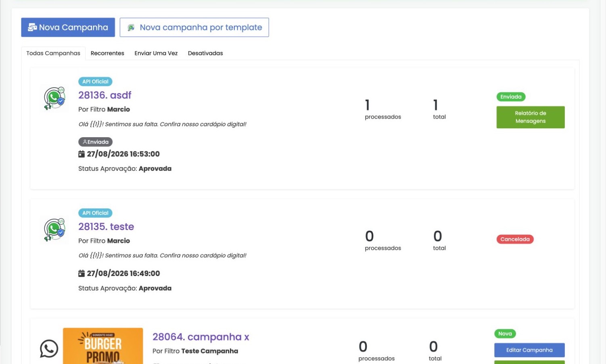
Task: Click the grey Enviada tag above 27/08/2026 16:53:00
Action: [x=96, y=142]
